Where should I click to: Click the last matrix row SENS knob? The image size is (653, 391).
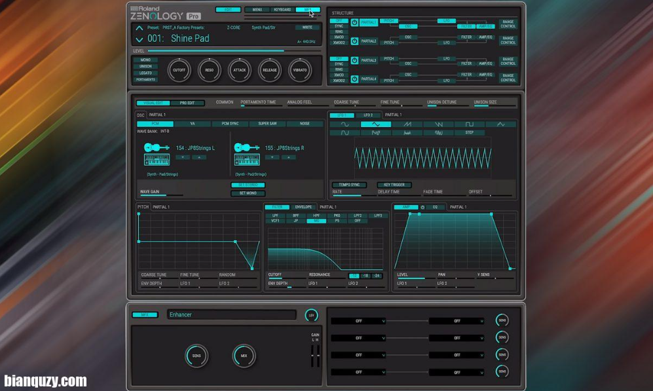502,371
